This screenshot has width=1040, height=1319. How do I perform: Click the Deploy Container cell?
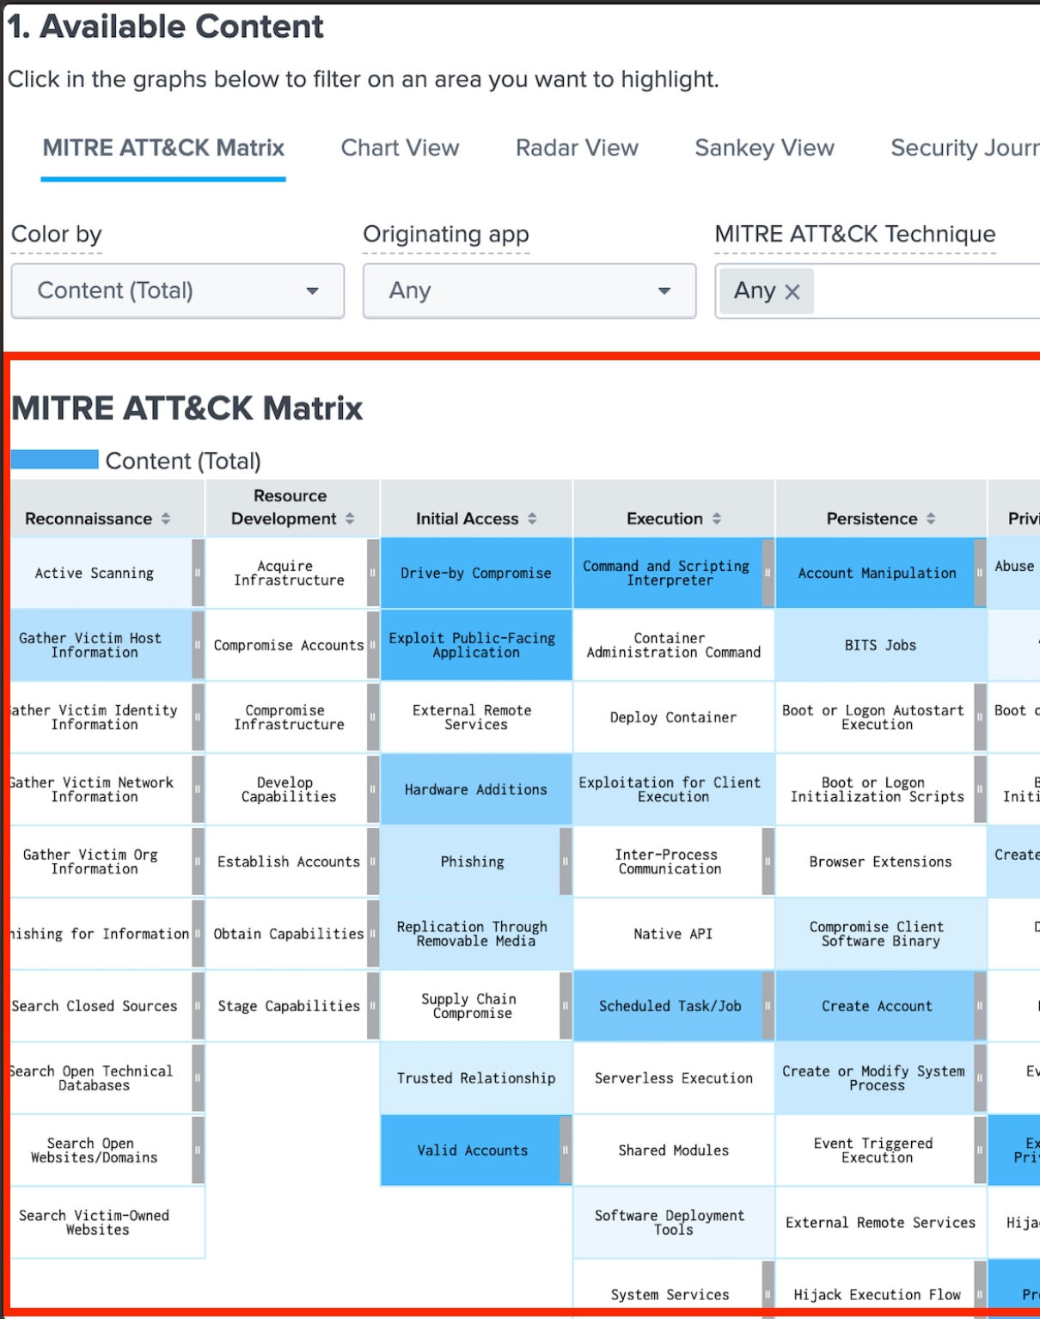coord(674,717)
